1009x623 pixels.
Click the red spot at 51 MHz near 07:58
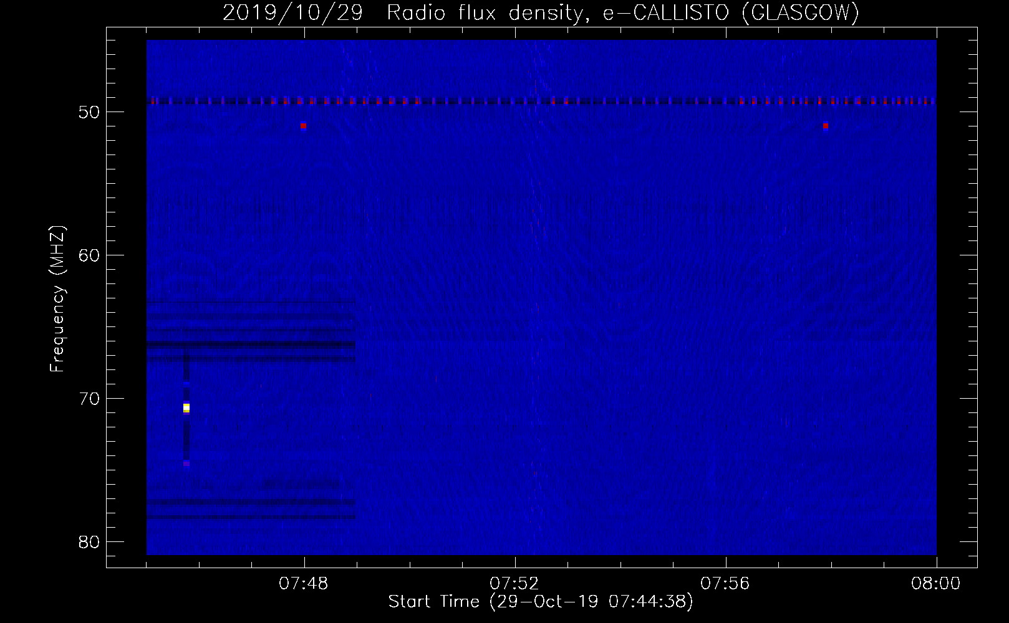(826, 126)
